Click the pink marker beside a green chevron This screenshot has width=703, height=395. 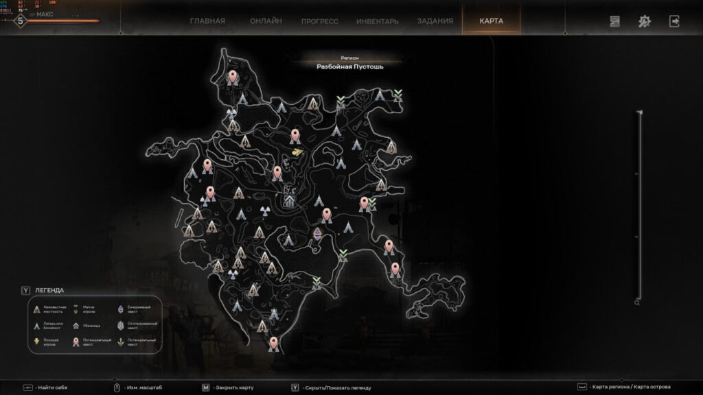[364, 204]
